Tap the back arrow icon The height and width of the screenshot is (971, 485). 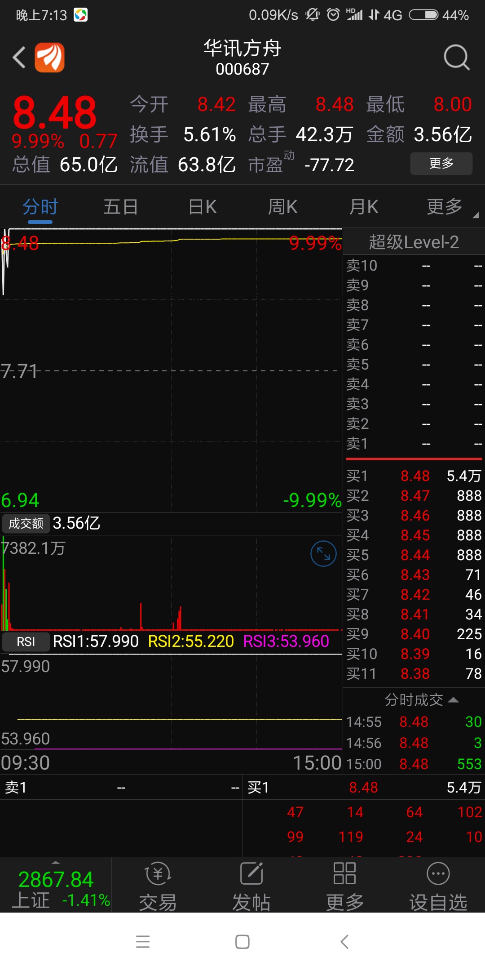19,58
